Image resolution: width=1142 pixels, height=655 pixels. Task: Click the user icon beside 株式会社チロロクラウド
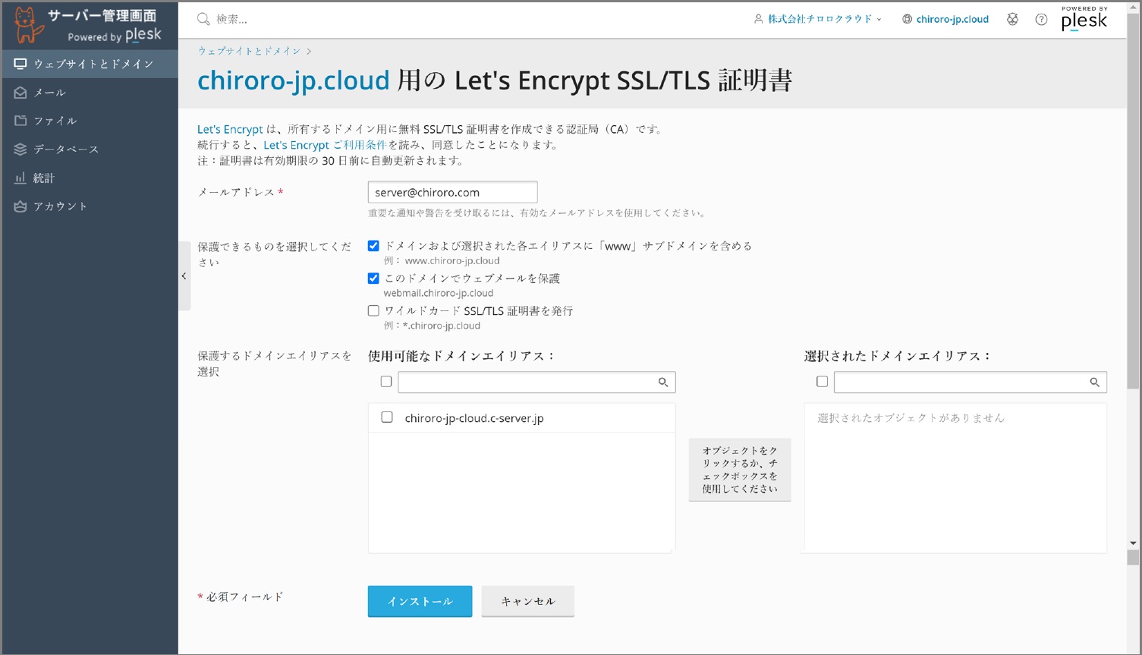click(758, 19)
